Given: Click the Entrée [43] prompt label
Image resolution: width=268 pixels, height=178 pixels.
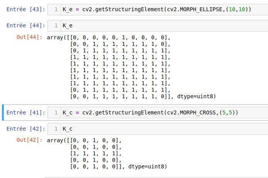Looking at the screenshot, I should pos(25,9).
